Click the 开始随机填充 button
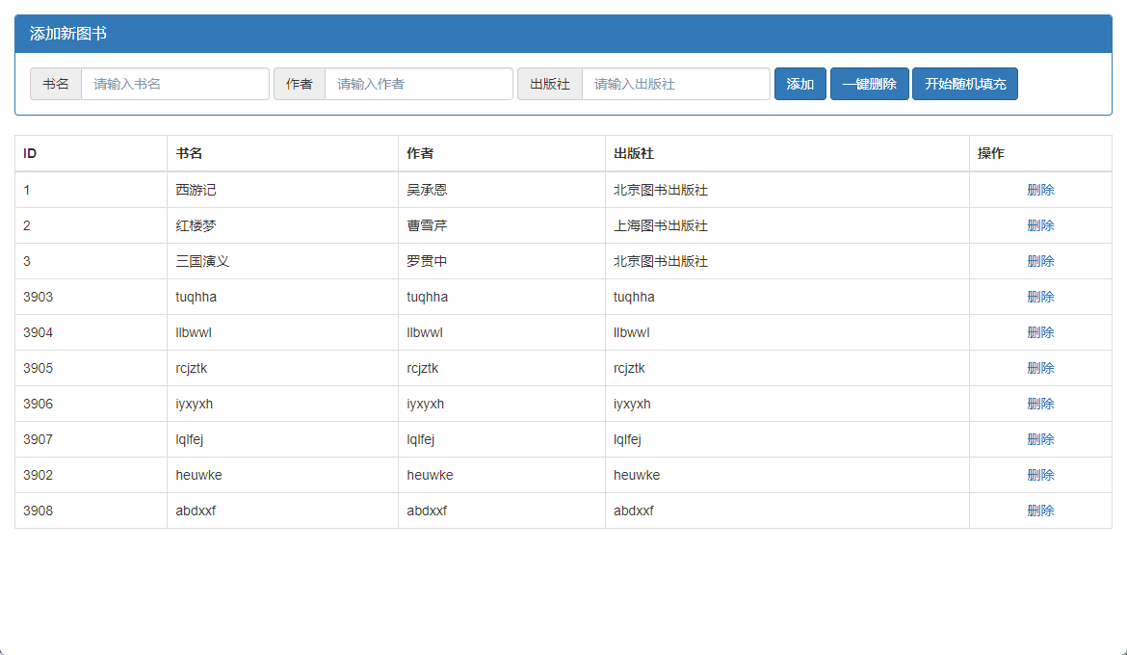1127x655 pixels. pos(964,84)
